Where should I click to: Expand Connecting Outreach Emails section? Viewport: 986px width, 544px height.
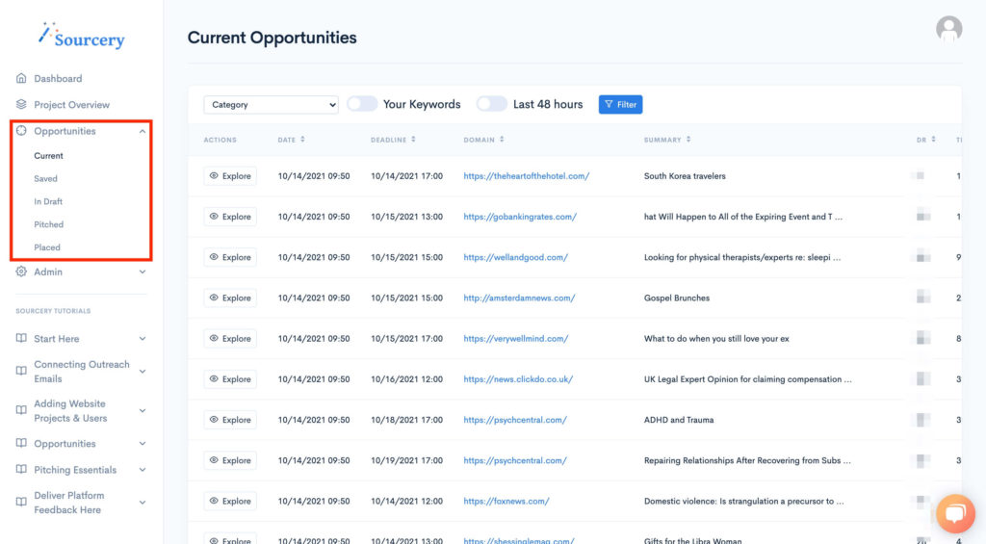click(143, 372)
